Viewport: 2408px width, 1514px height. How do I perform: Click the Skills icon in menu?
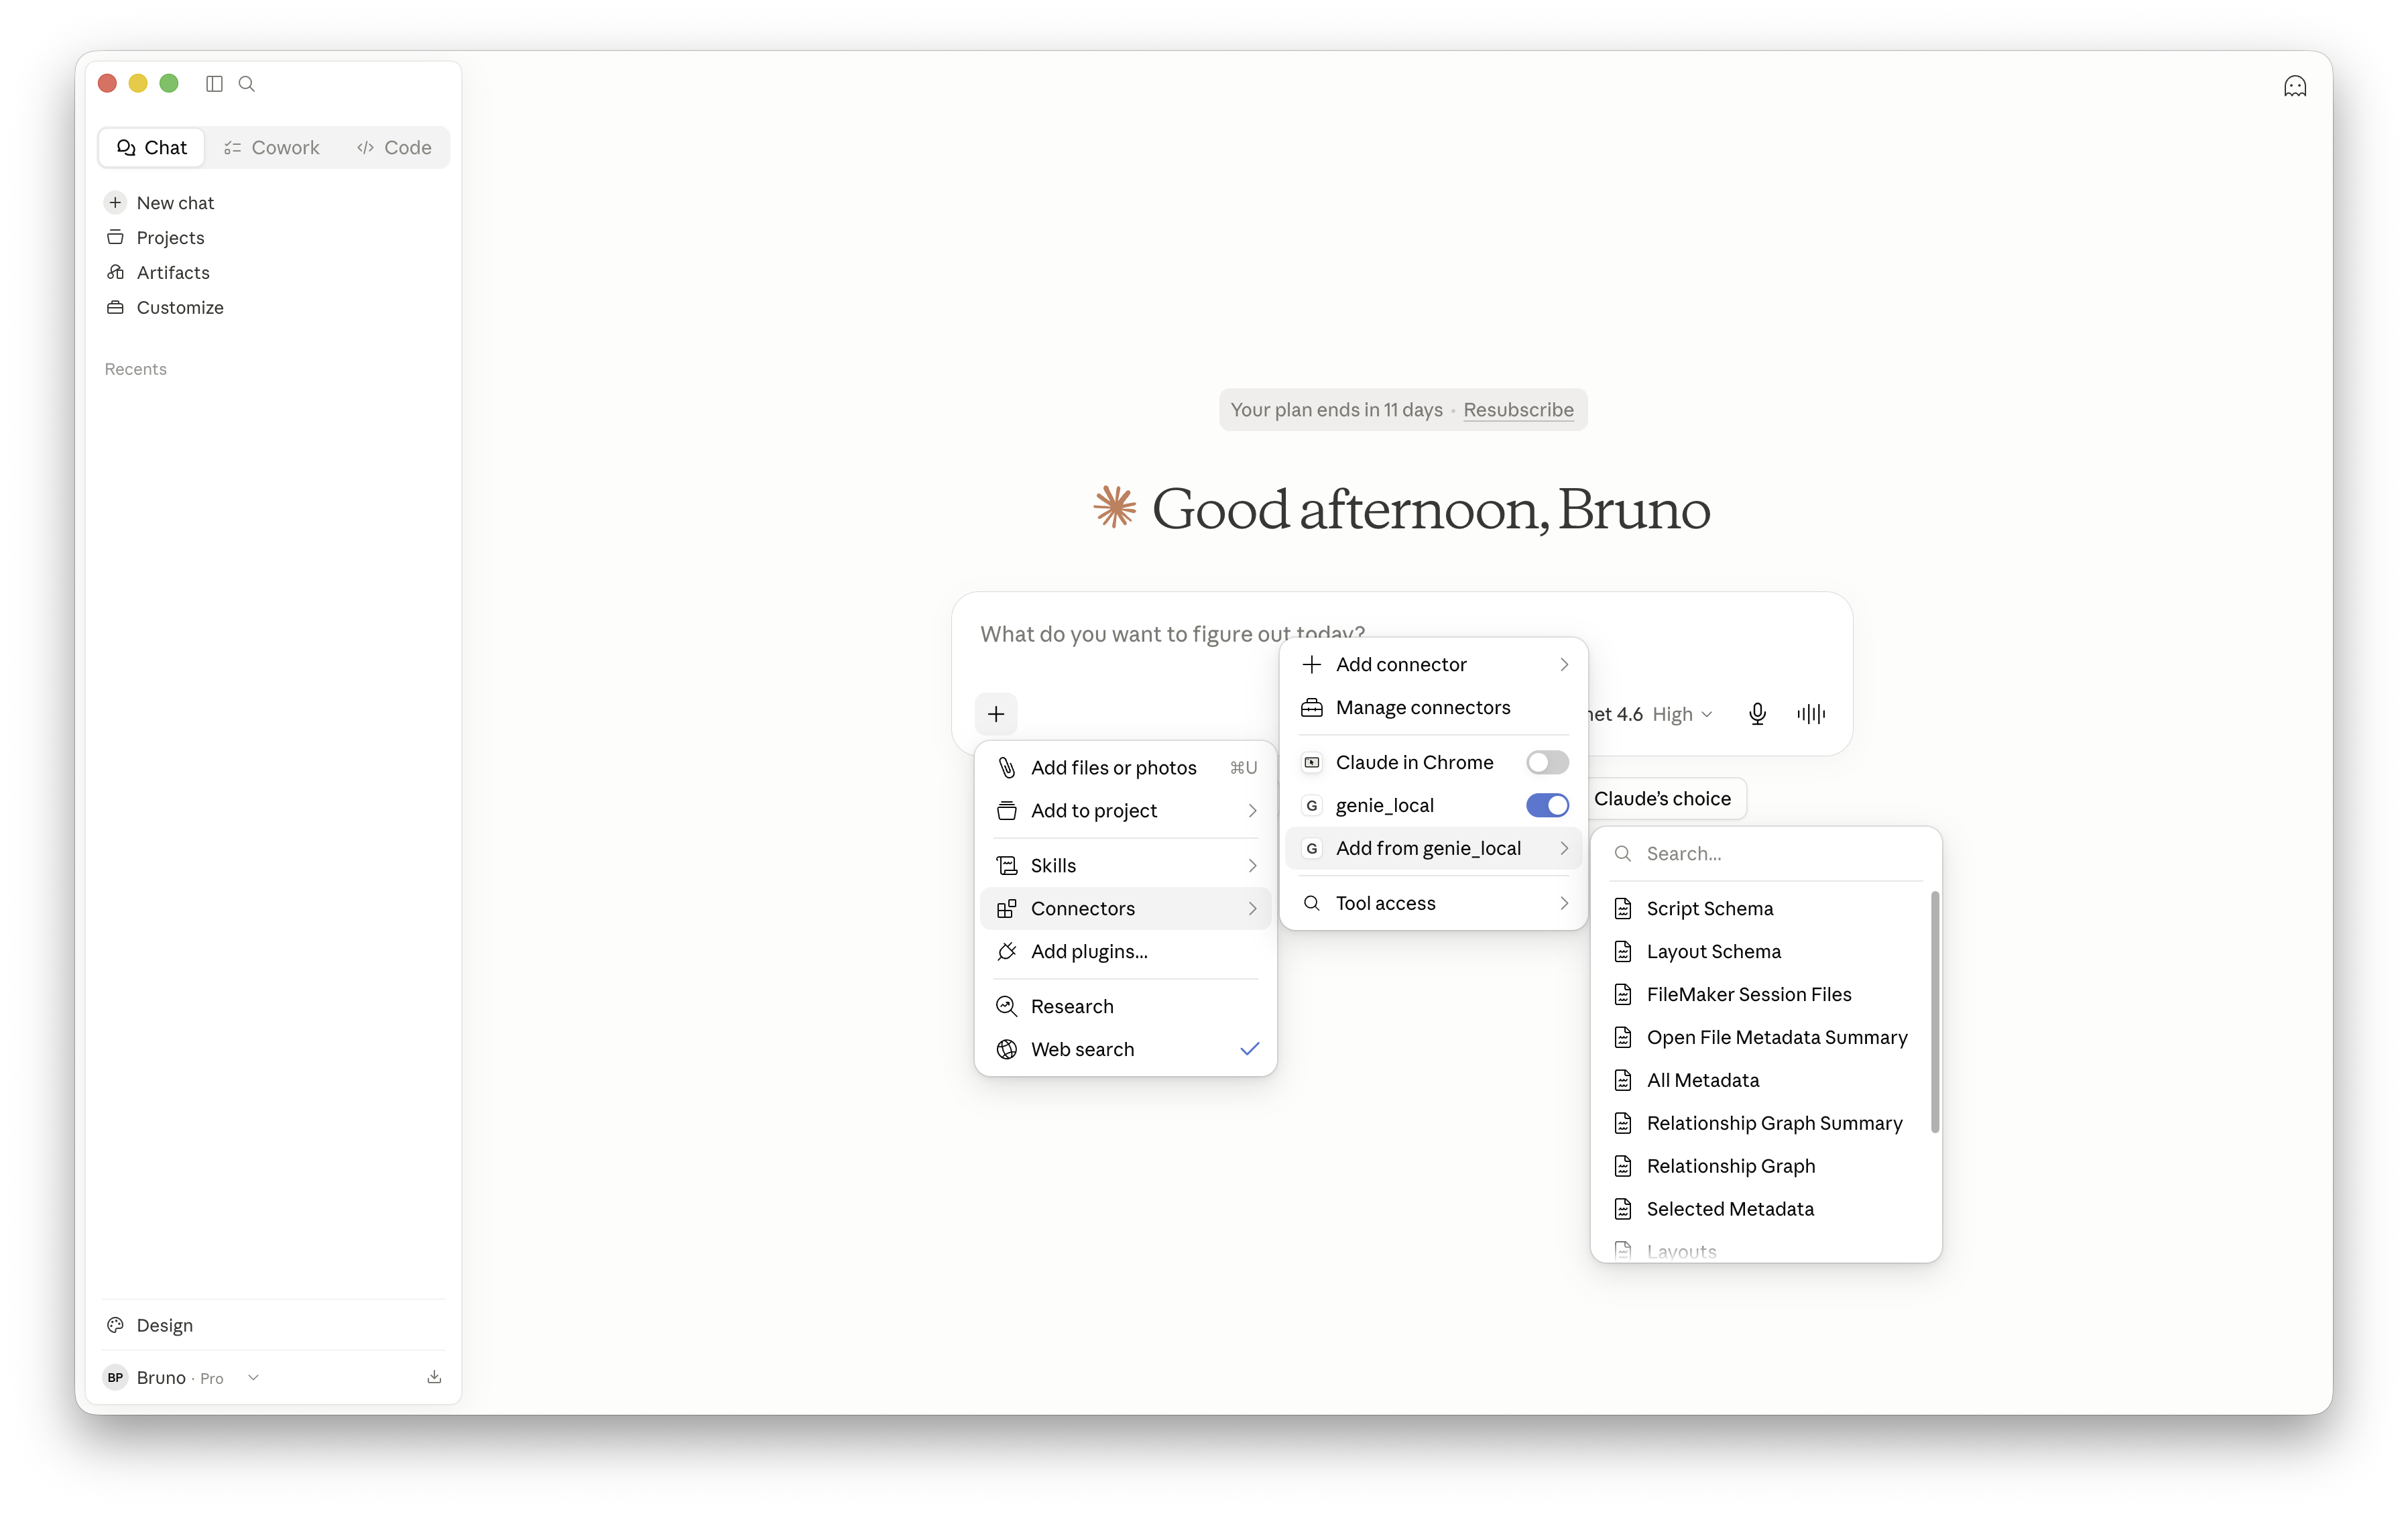(x=1007, y=866)
